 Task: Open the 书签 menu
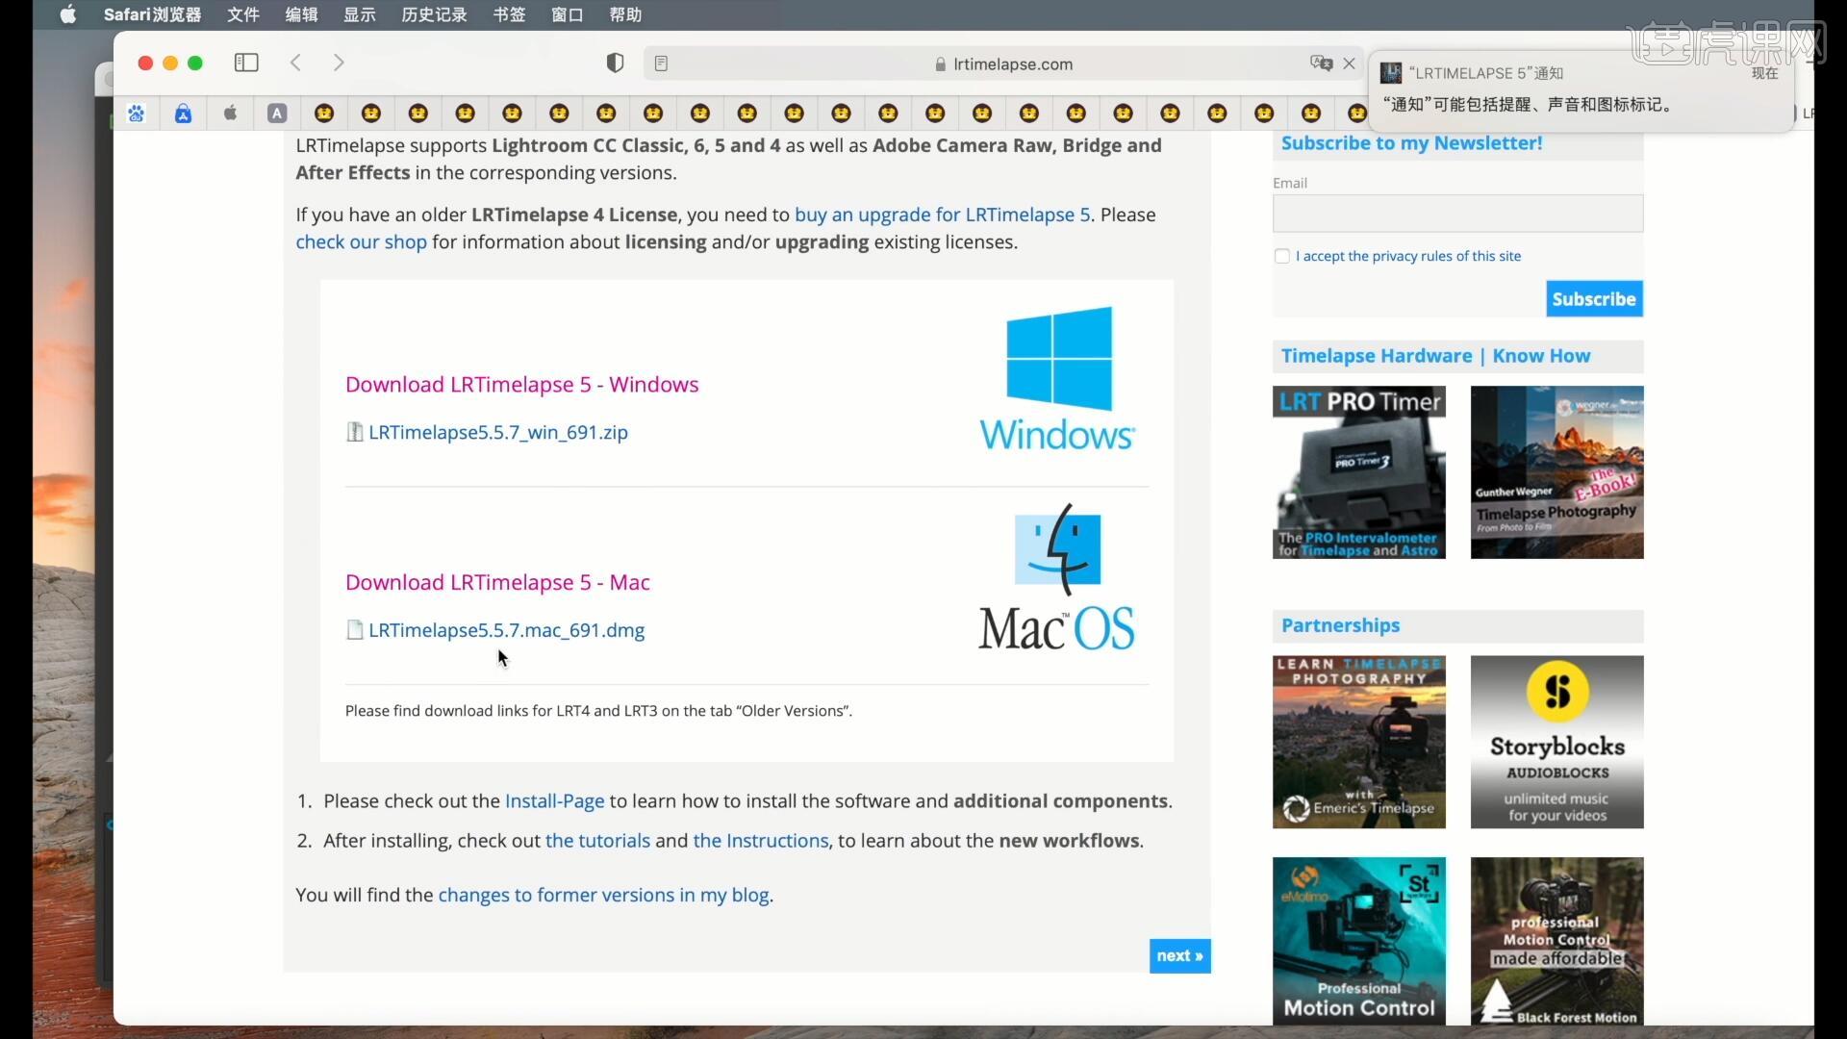tap(509, 14)
